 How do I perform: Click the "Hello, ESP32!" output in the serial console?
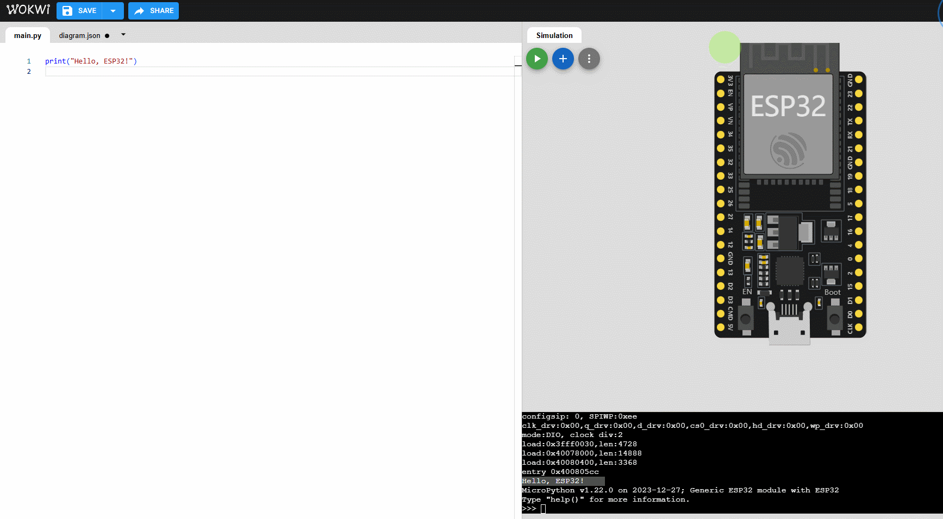click(x=553, y=481)
